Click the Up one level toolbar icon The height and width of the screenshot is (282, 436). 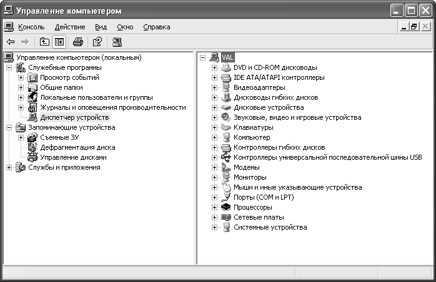44,42
